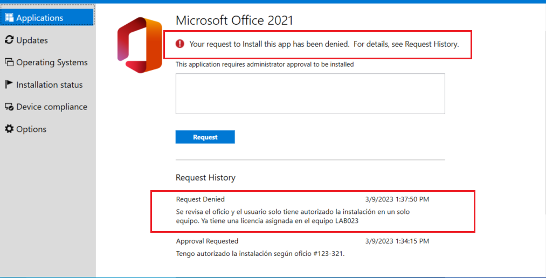Open the Updates section
Image resolution: width=546 pixels, height=278 pixels.
tap(47, 40)
